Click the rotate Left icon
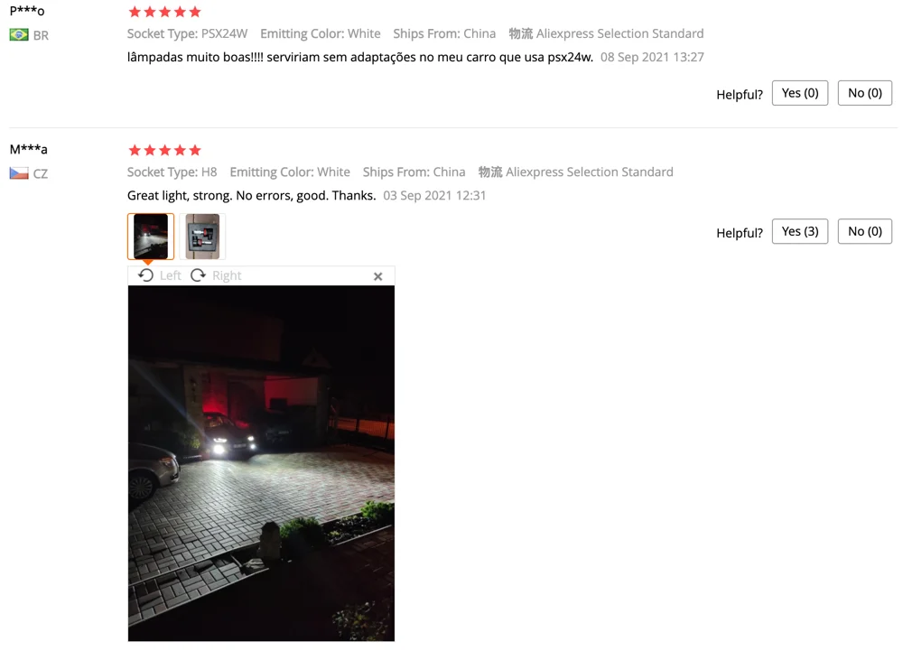This screenshot has width=903, height=651. click(x=146, y=275)
